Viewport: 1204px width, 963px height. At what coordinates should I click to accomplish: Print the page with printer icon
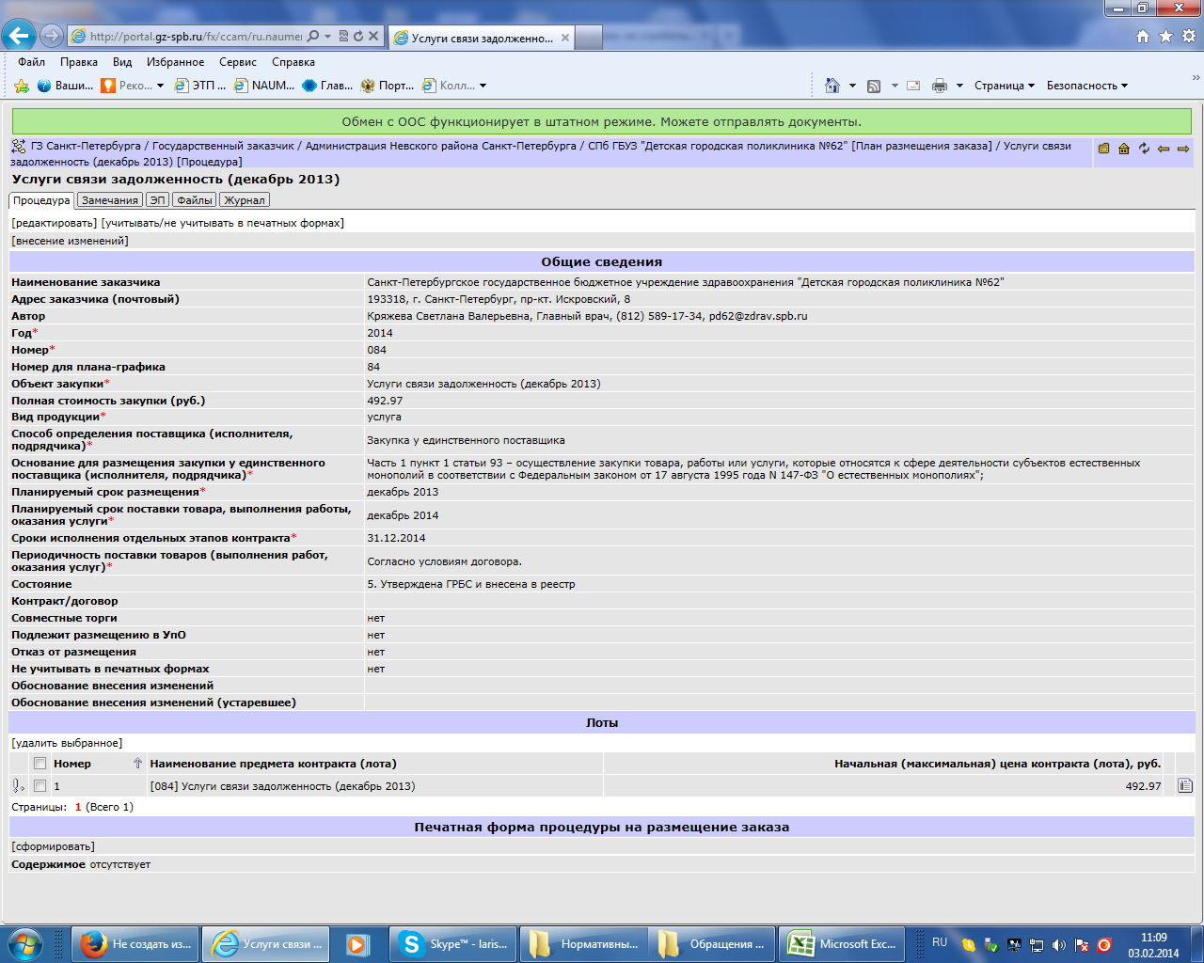[939, 86]
